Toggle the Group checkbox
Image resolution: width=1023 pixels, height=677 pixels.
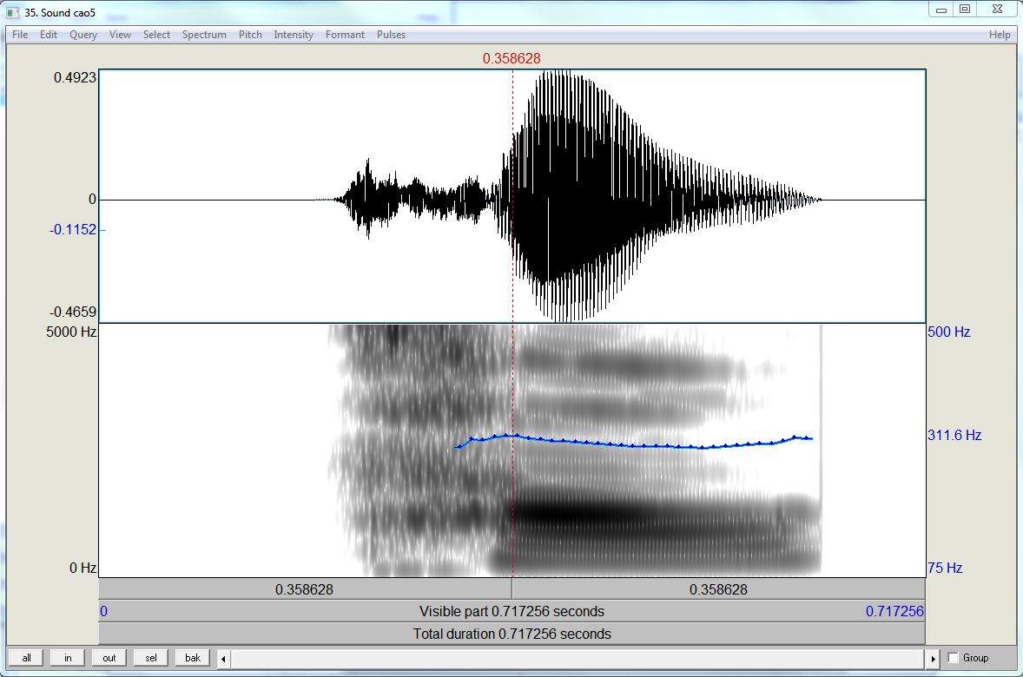tap(954, 657)
